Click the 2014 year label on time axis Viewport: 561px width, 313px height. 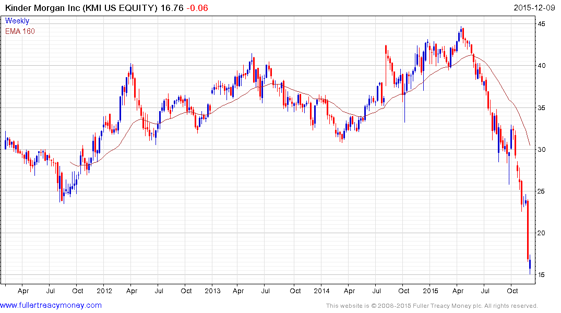(x=321, y=291)
